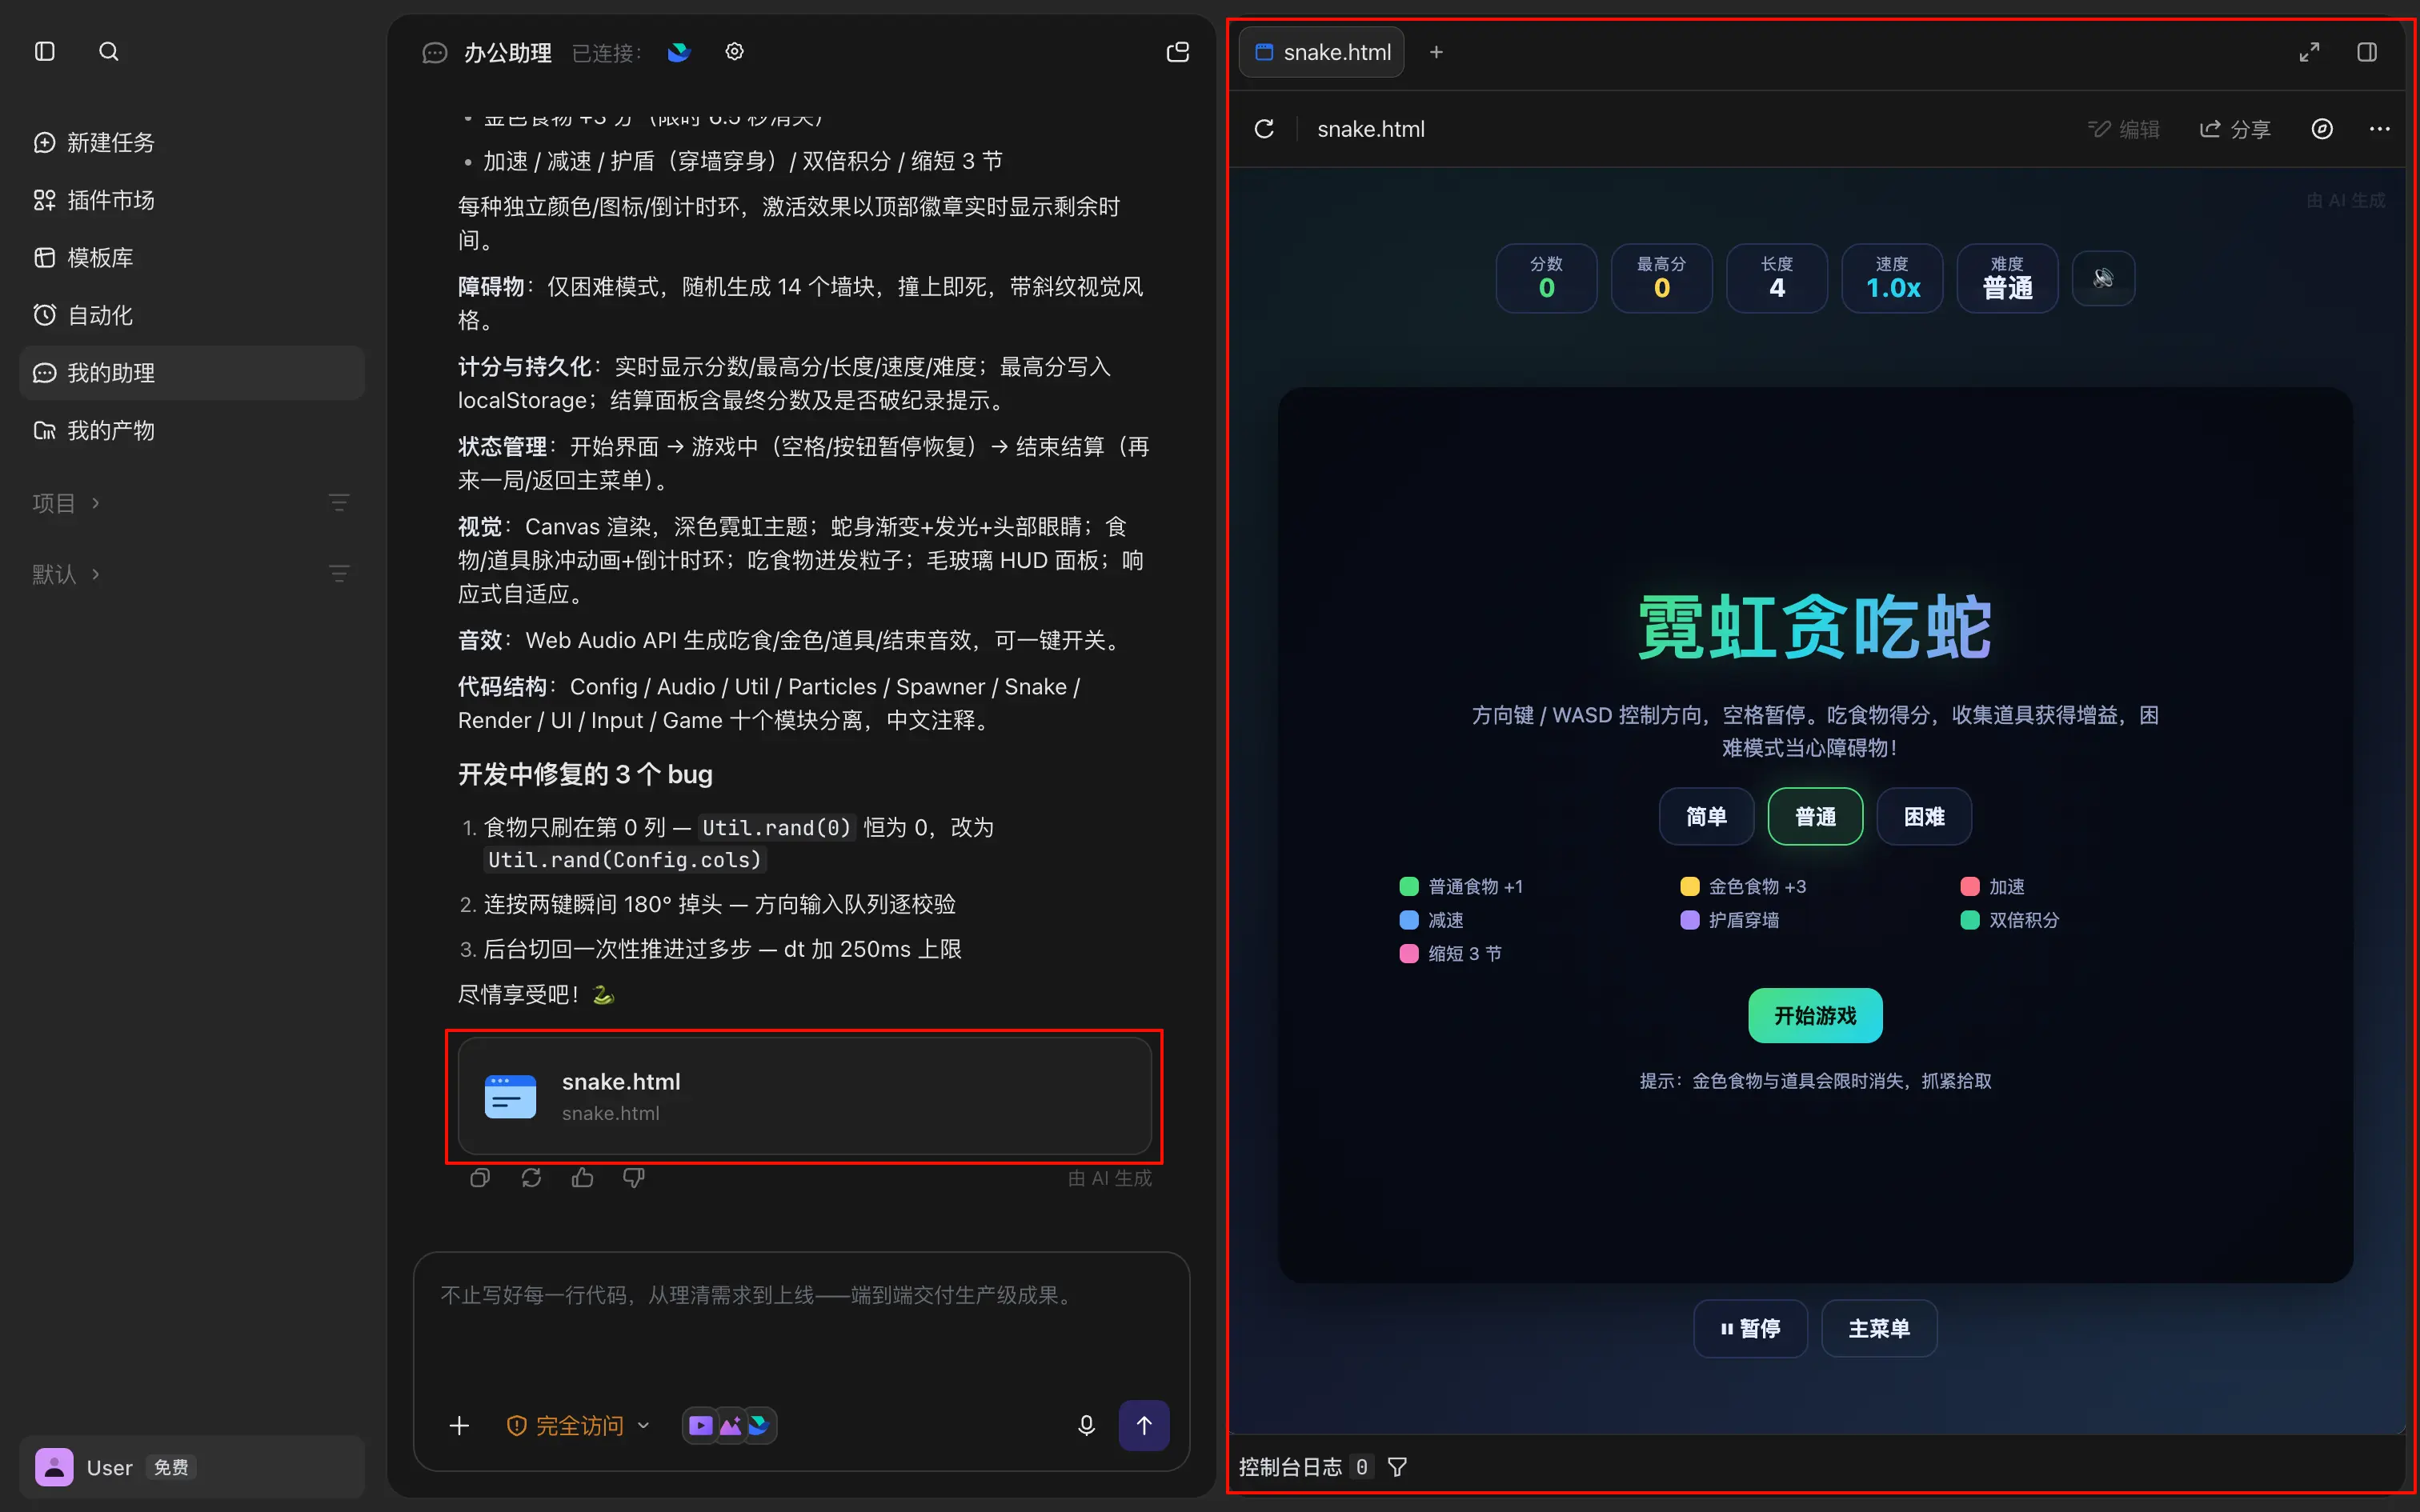The width and height of the screenshot is (2420, 1512).
Task: Create a 新建任务 new task
Action: pos(192,142)
